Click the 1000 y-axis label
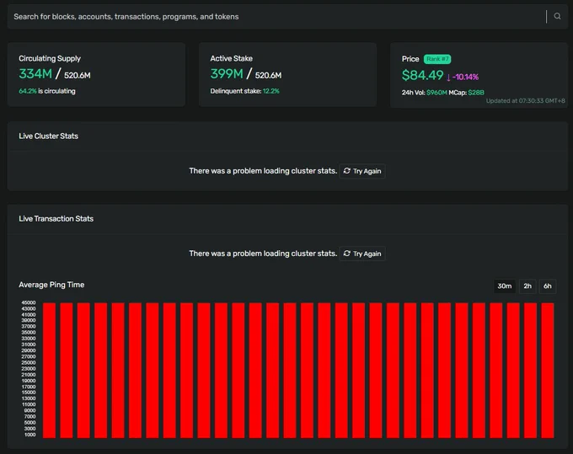 click(x=29, y=435)
